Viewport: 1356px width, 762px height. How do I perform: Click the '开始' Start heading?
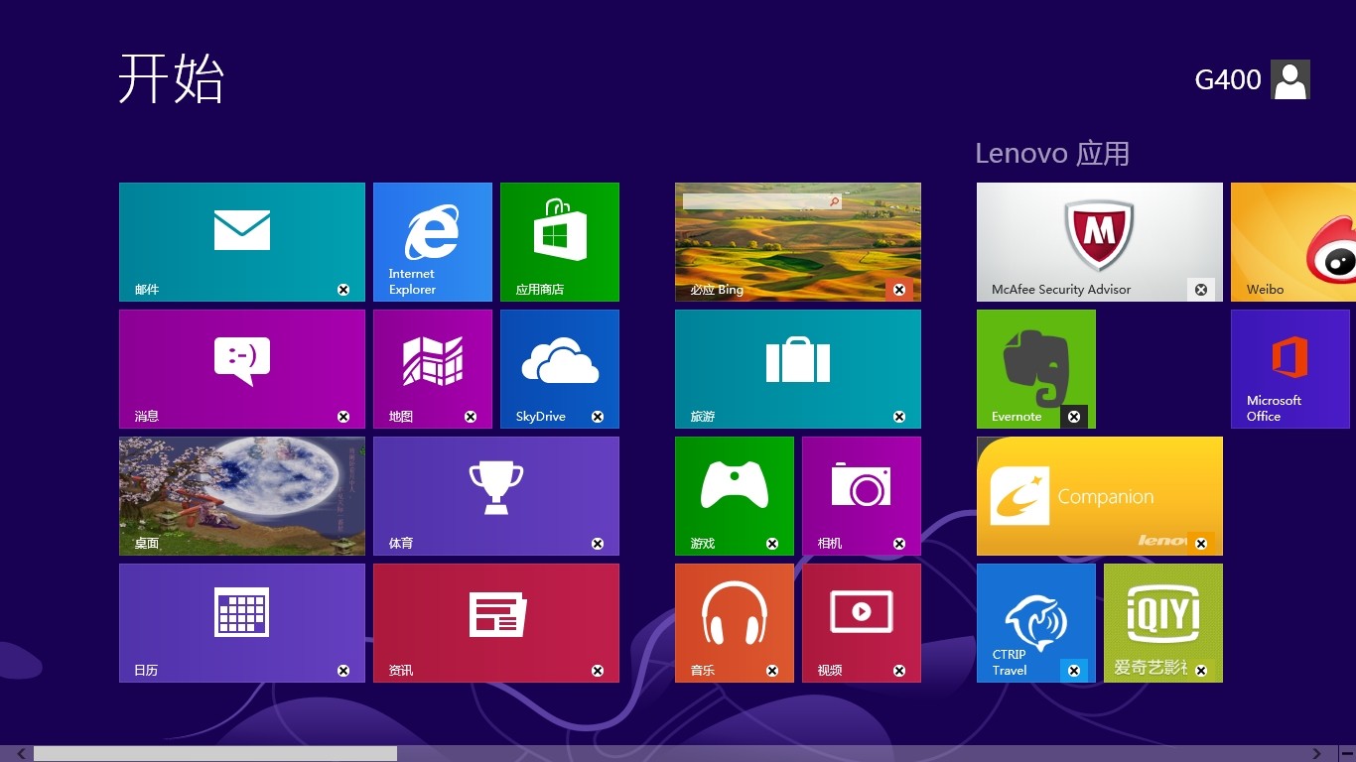click(x=172, y=78)
